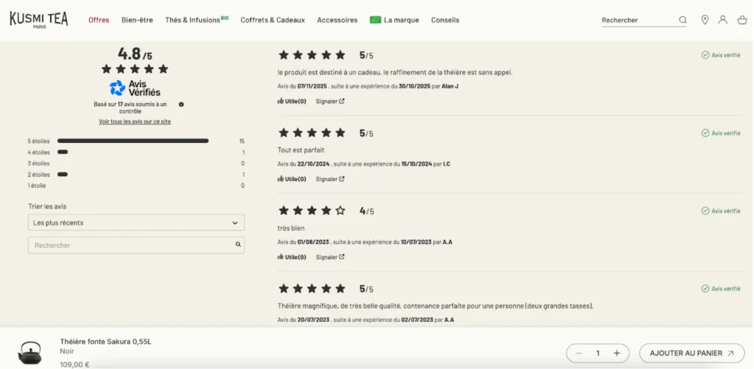This screenshot has height=369, width=754.
Task: Click the Sakura teapot thumbnail image
Action: click(x=30, y=352)
